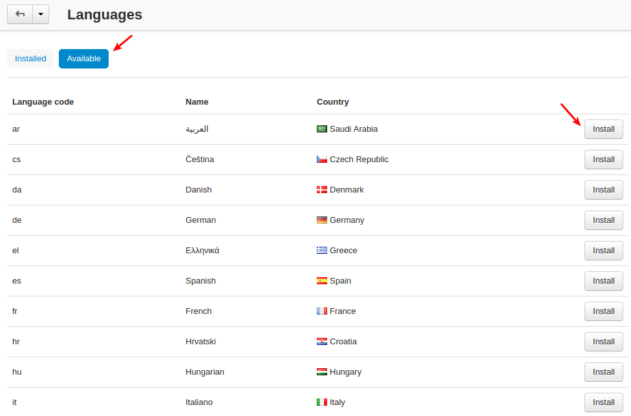Select the Available tab
The height and width of the screenshot is (416, 631).
point(84,59)
